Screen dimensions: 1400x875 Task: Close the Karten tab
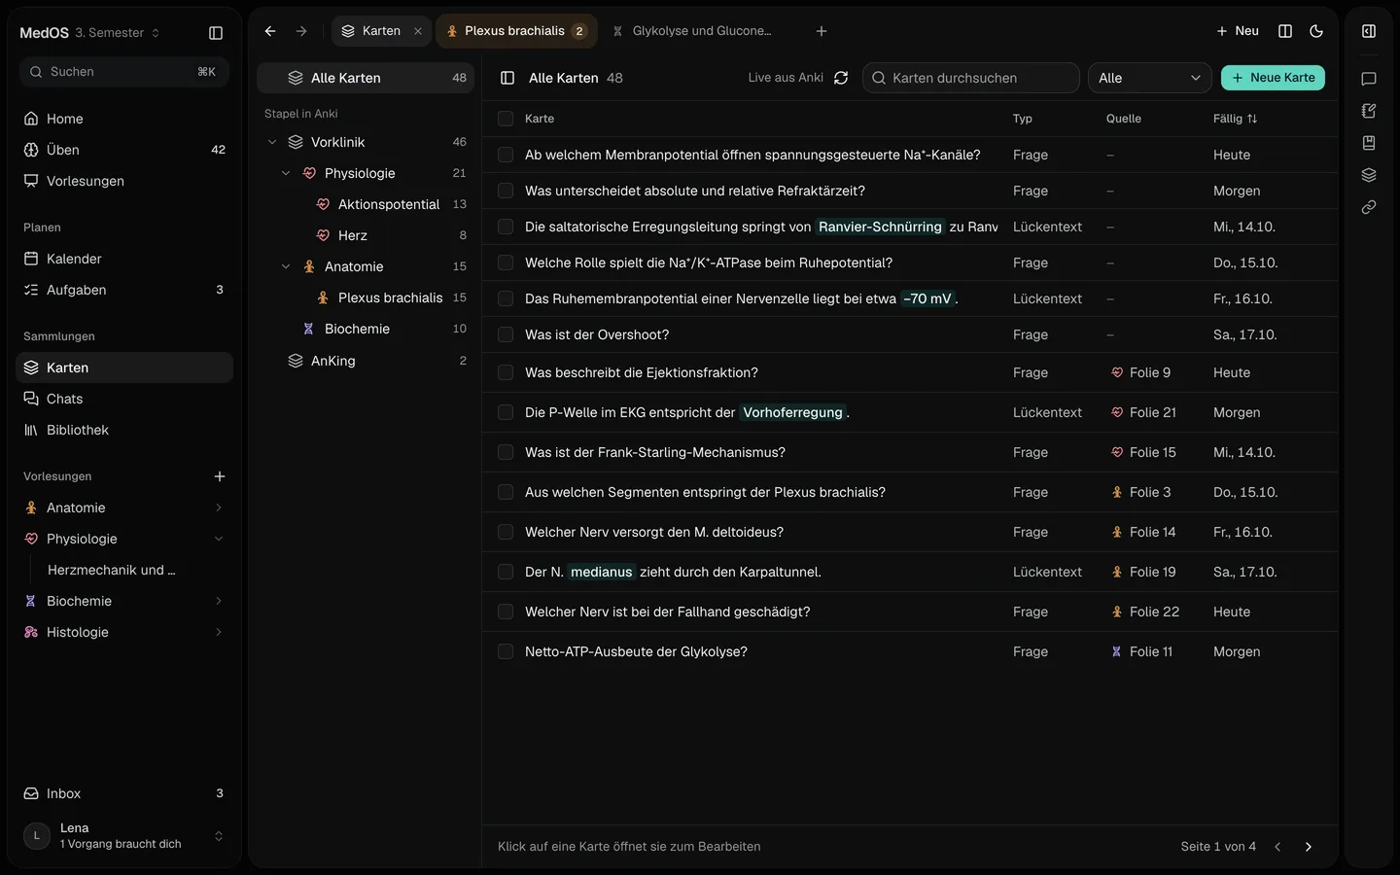coord(418,31)
